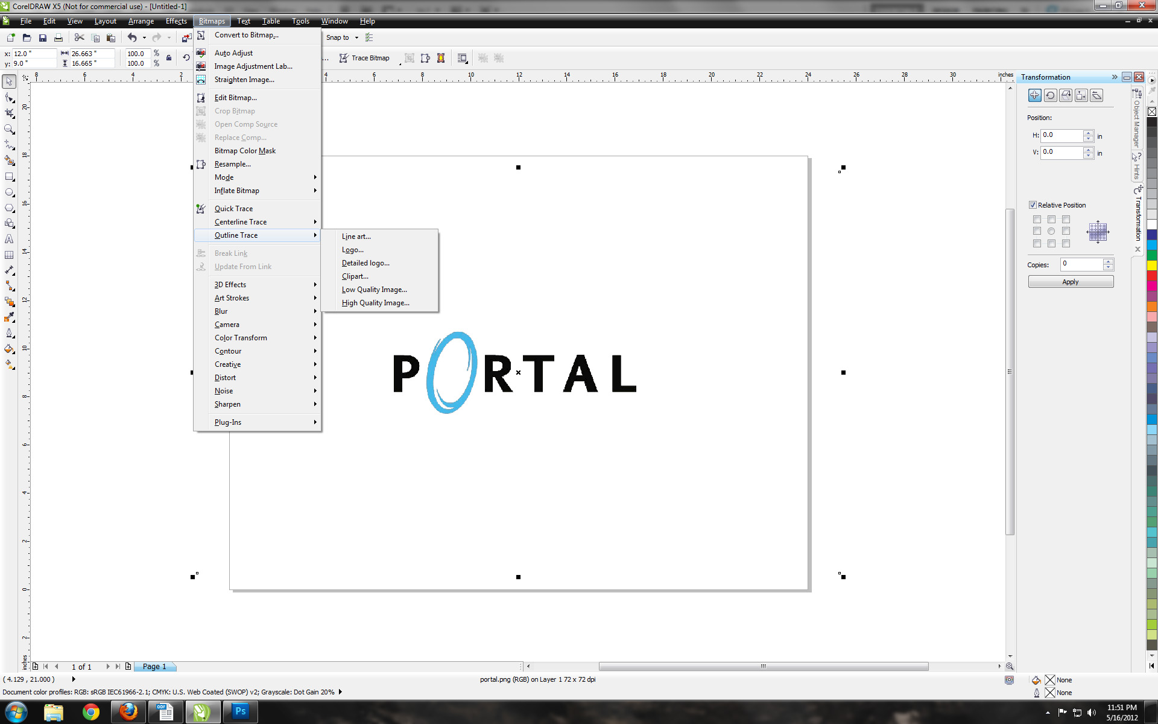Choose Detailed logo trace option
This screenshot has width=1158, height=724.
(379, 263)
